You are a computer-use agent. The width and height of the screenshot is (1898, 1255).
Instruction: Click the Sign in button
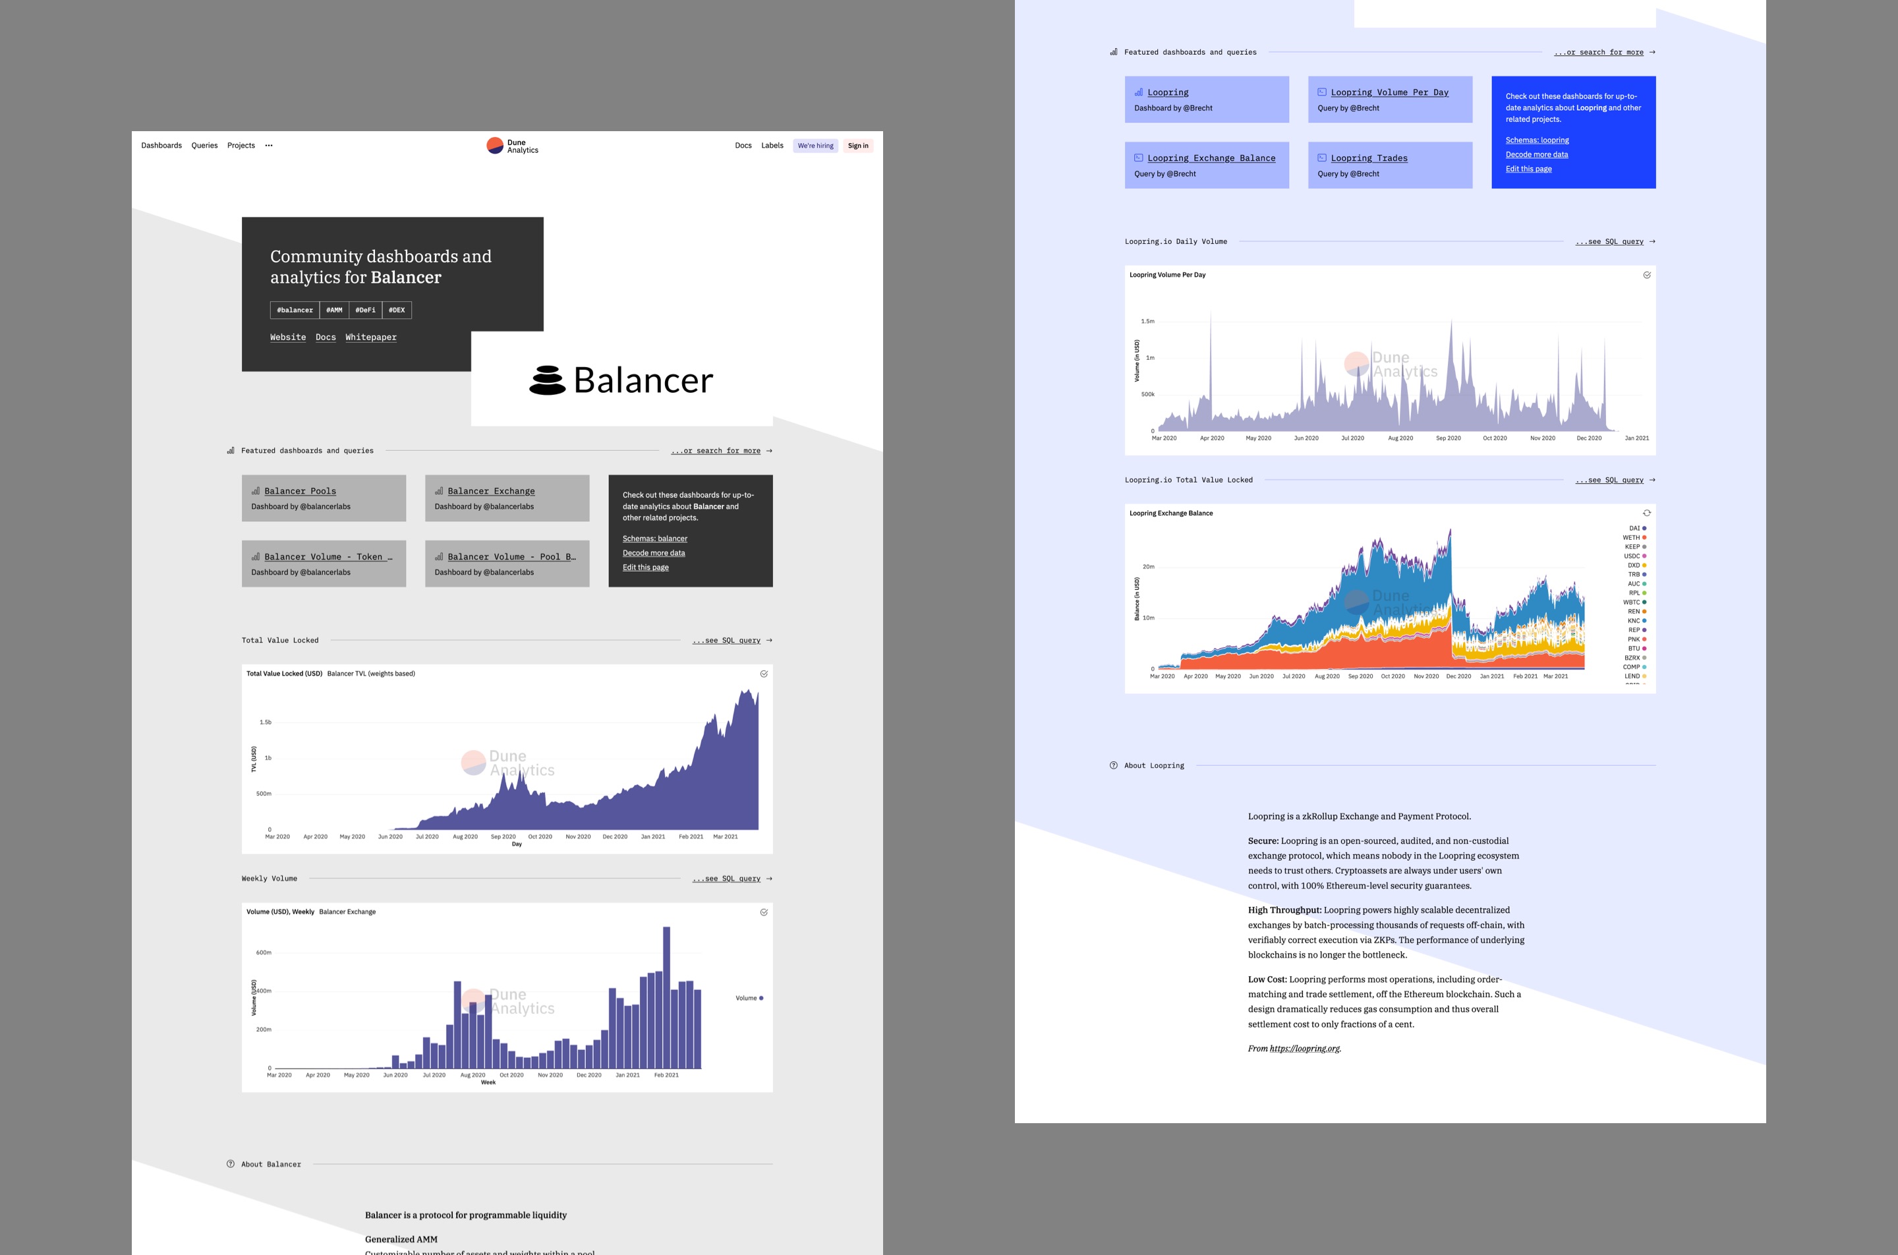[x=858, y=146]
